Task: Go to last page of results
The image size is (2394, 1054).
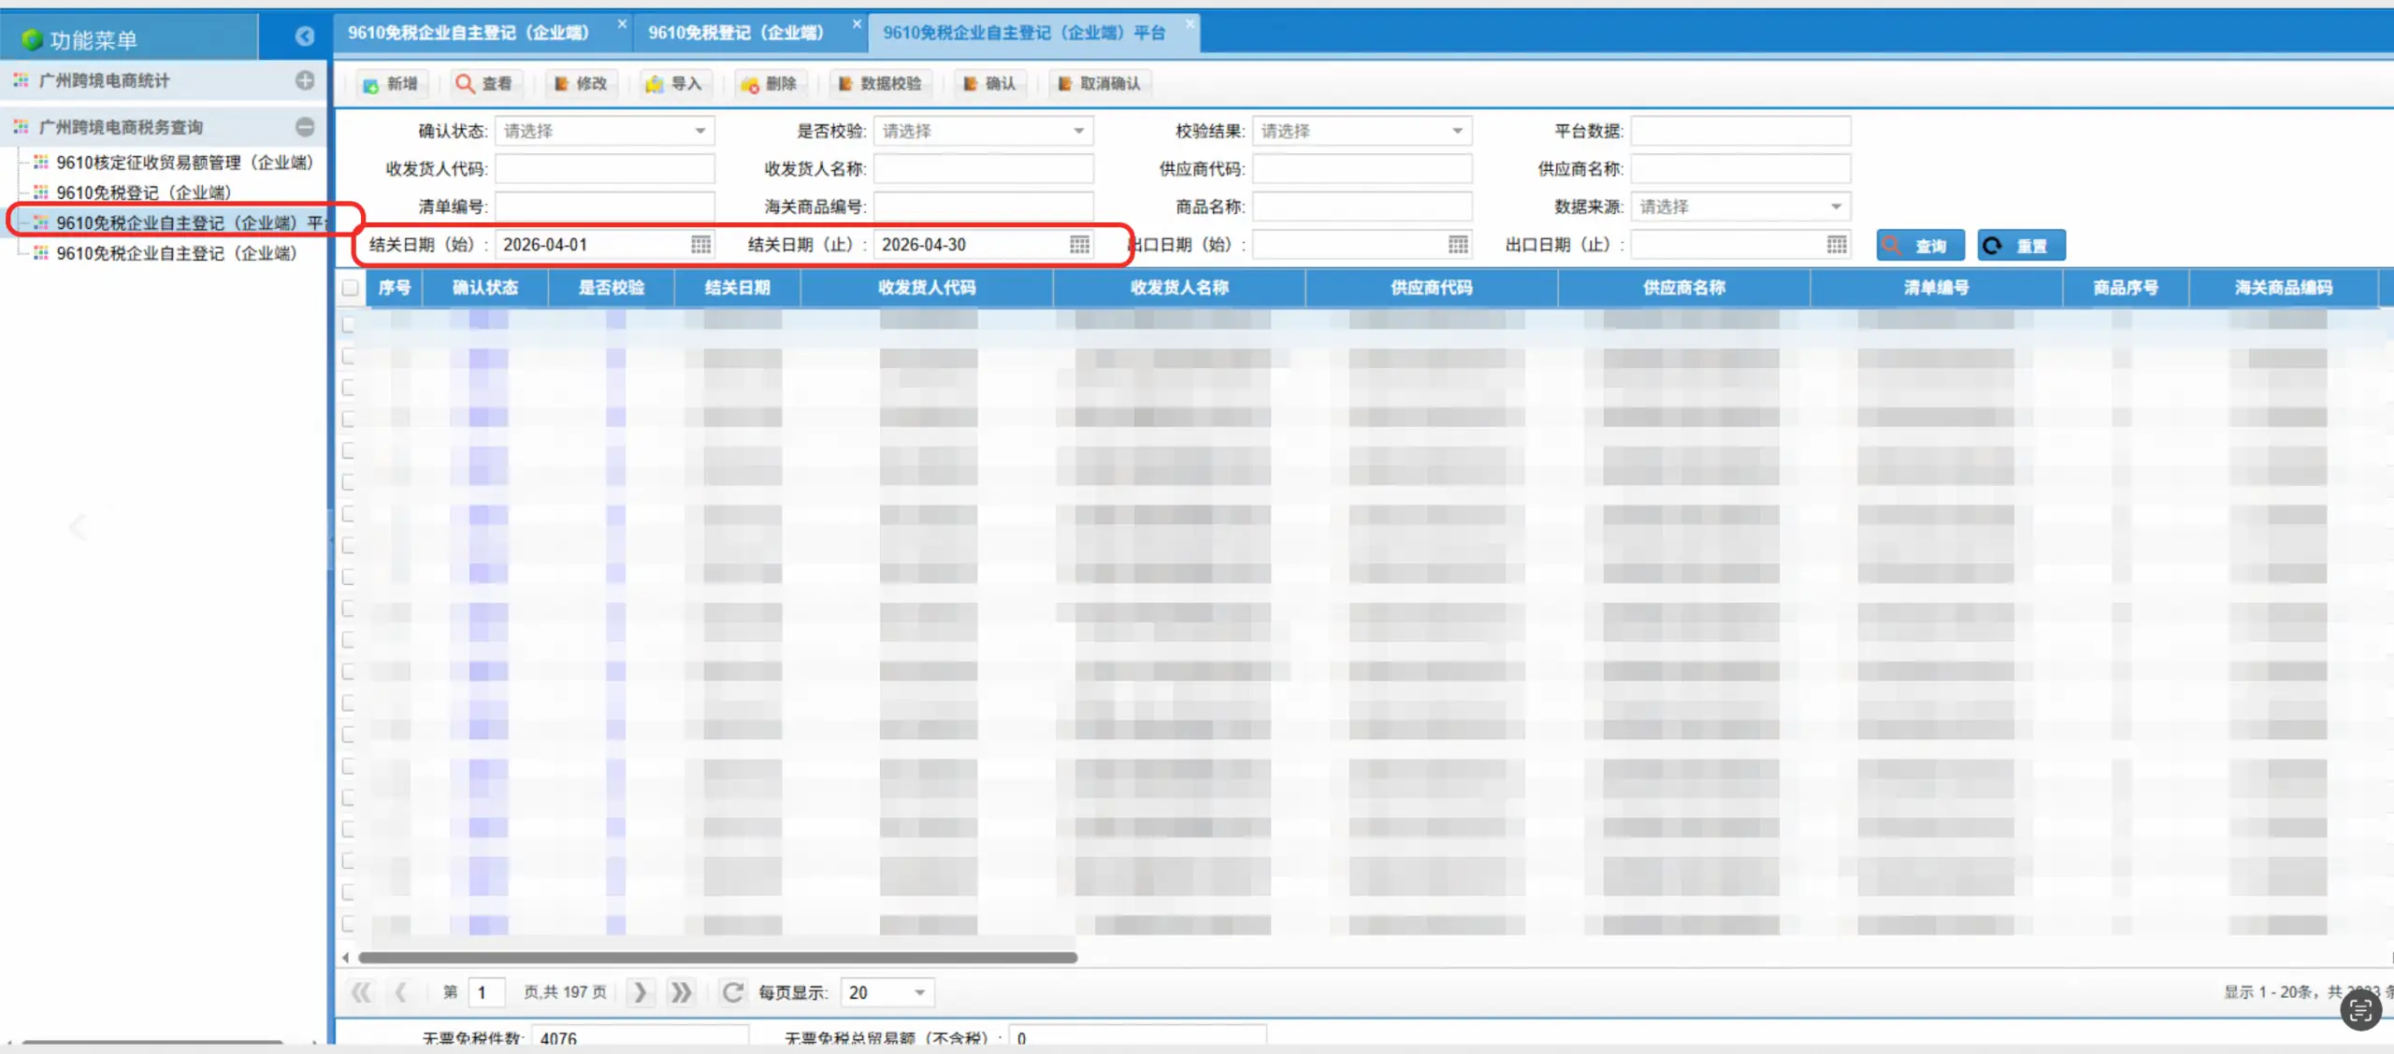Action: coord(681,992)
